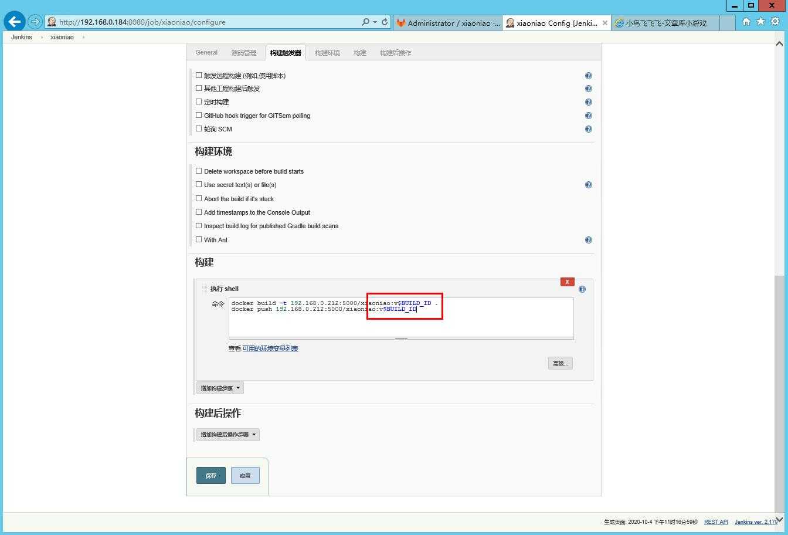Screen dimensions: 788x535
Task: Click scrollbar up arrow
Action: (x=779, y=43)
